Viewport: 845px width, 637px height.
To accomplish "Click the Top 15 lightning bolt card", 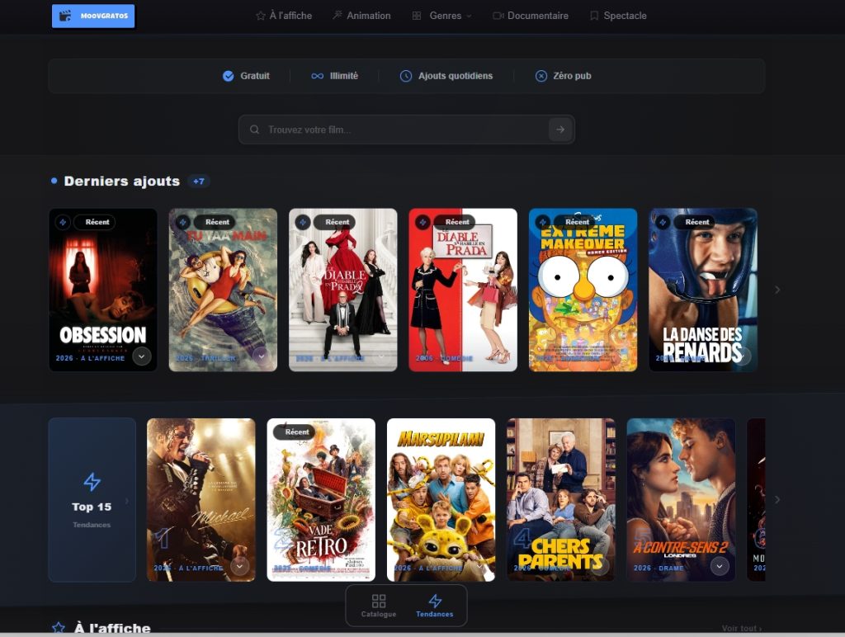I will point(92,499).
